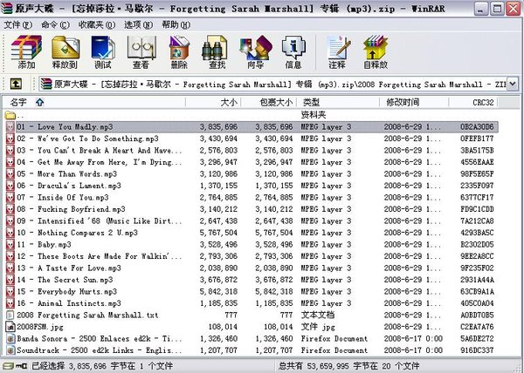
Task: Sort by the 类型 column header
Action: (338, 102)
